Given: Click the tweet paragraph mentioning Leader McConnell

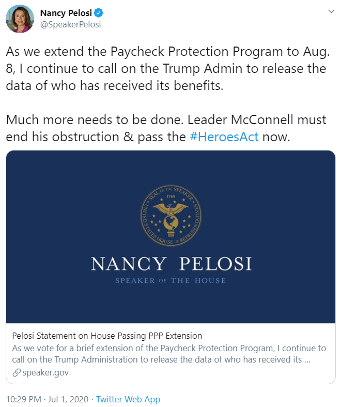Looking at the screenshot, I should [x=165, y=128].
